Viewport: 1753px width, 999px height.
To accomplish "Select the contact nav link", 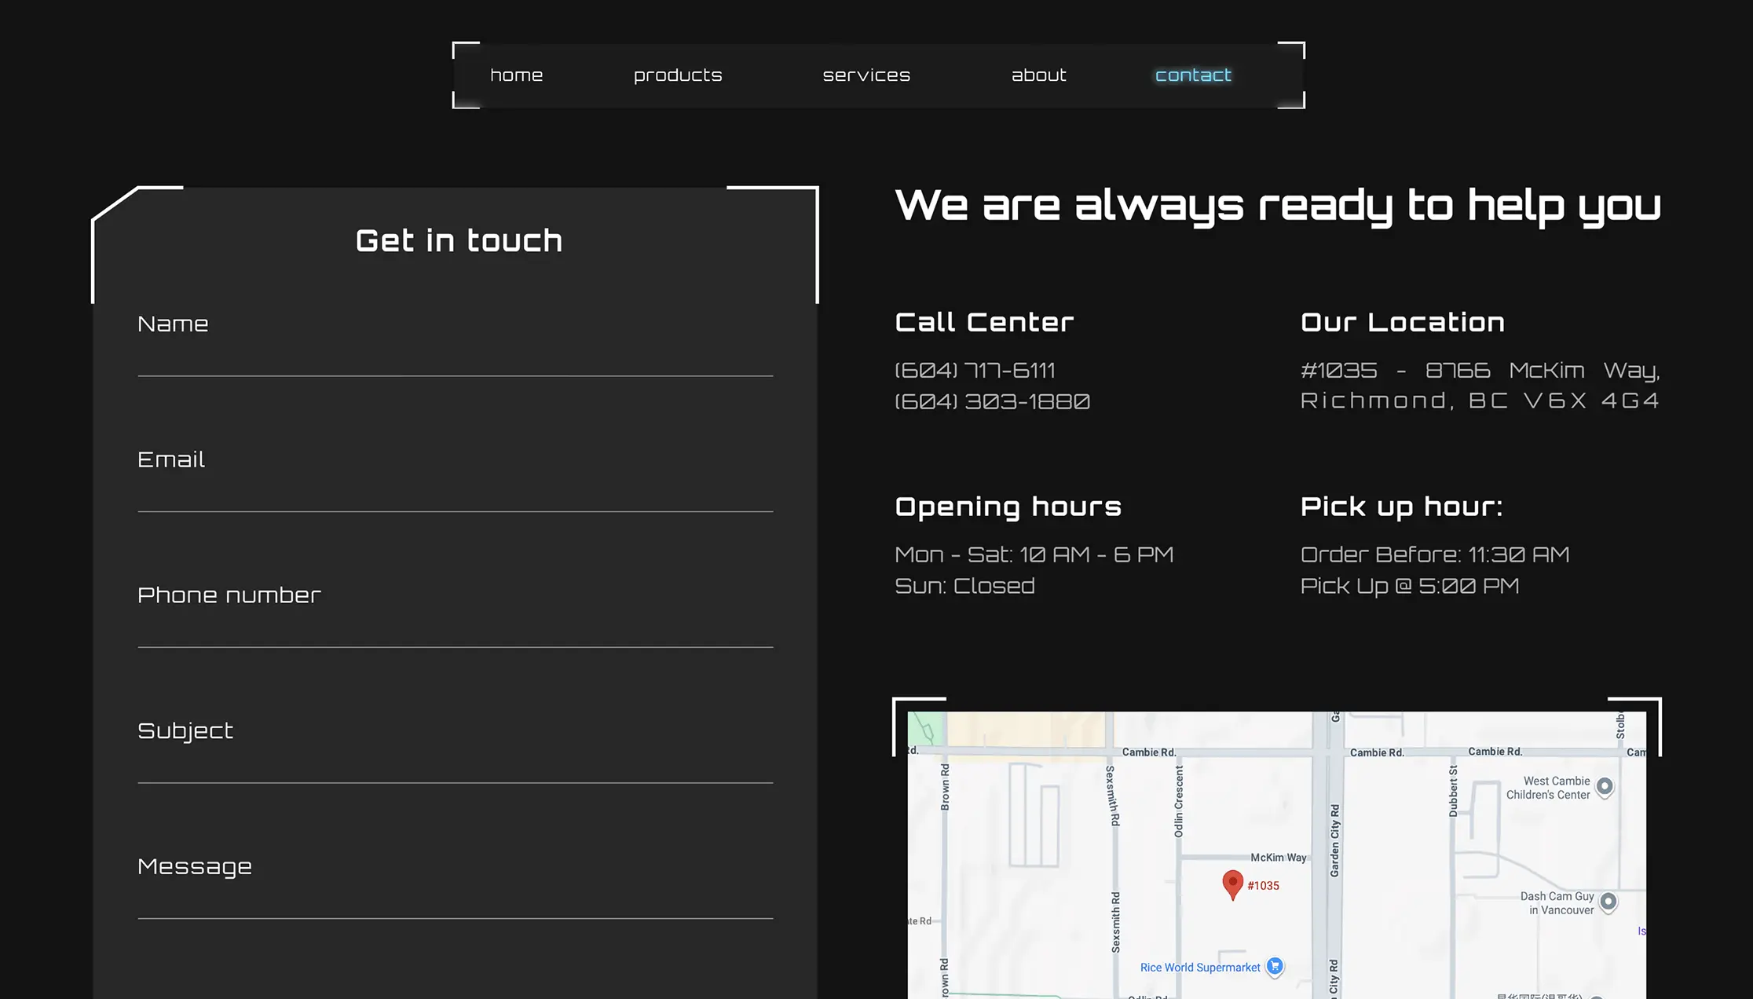I will 1193,75.
